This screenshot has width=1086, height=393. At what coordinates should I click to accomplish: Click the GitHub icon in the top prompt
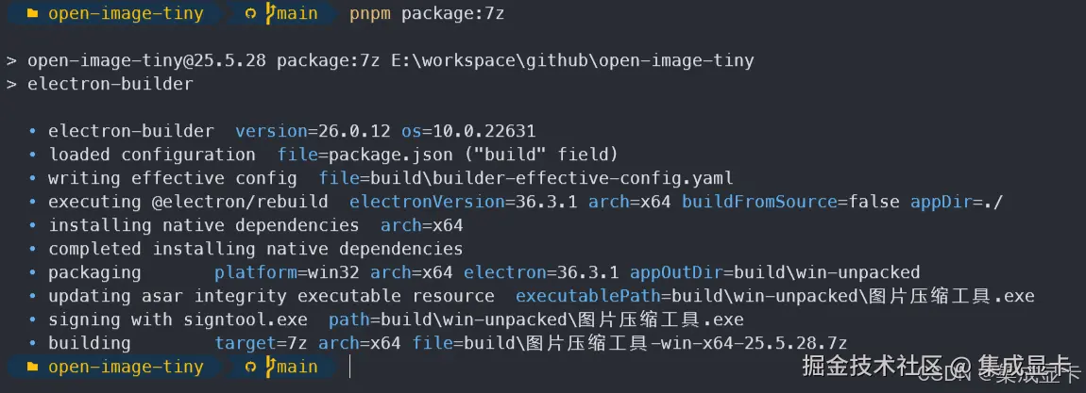coord(250,13)
